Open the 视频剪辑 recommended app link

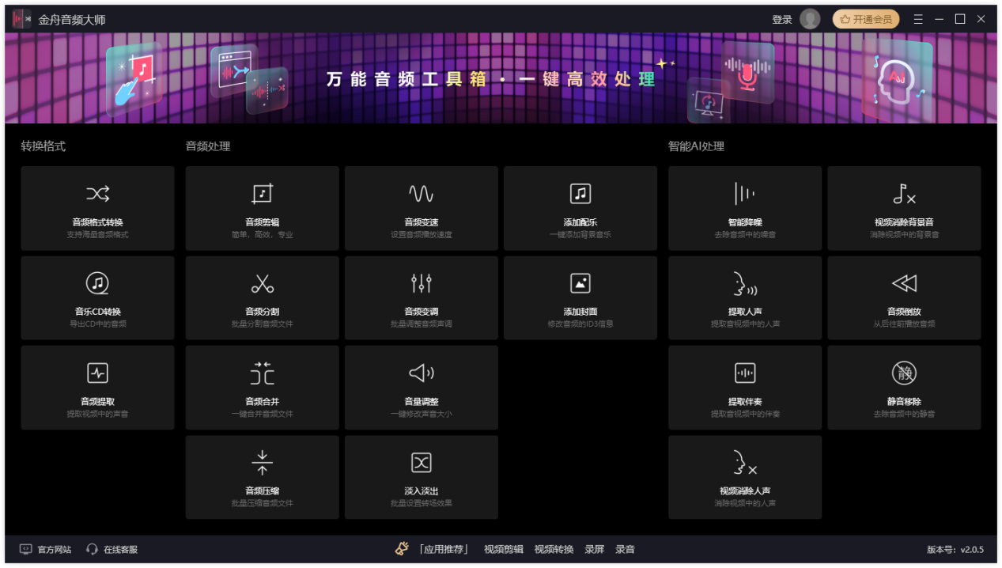point(504,549)
